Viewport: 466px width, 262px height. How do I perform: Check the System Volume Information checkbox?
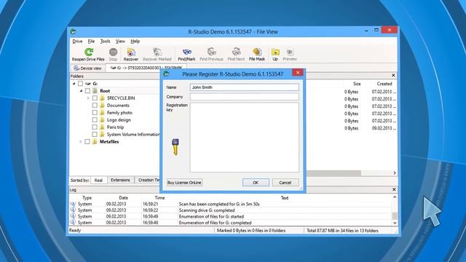tap(95, 135)
